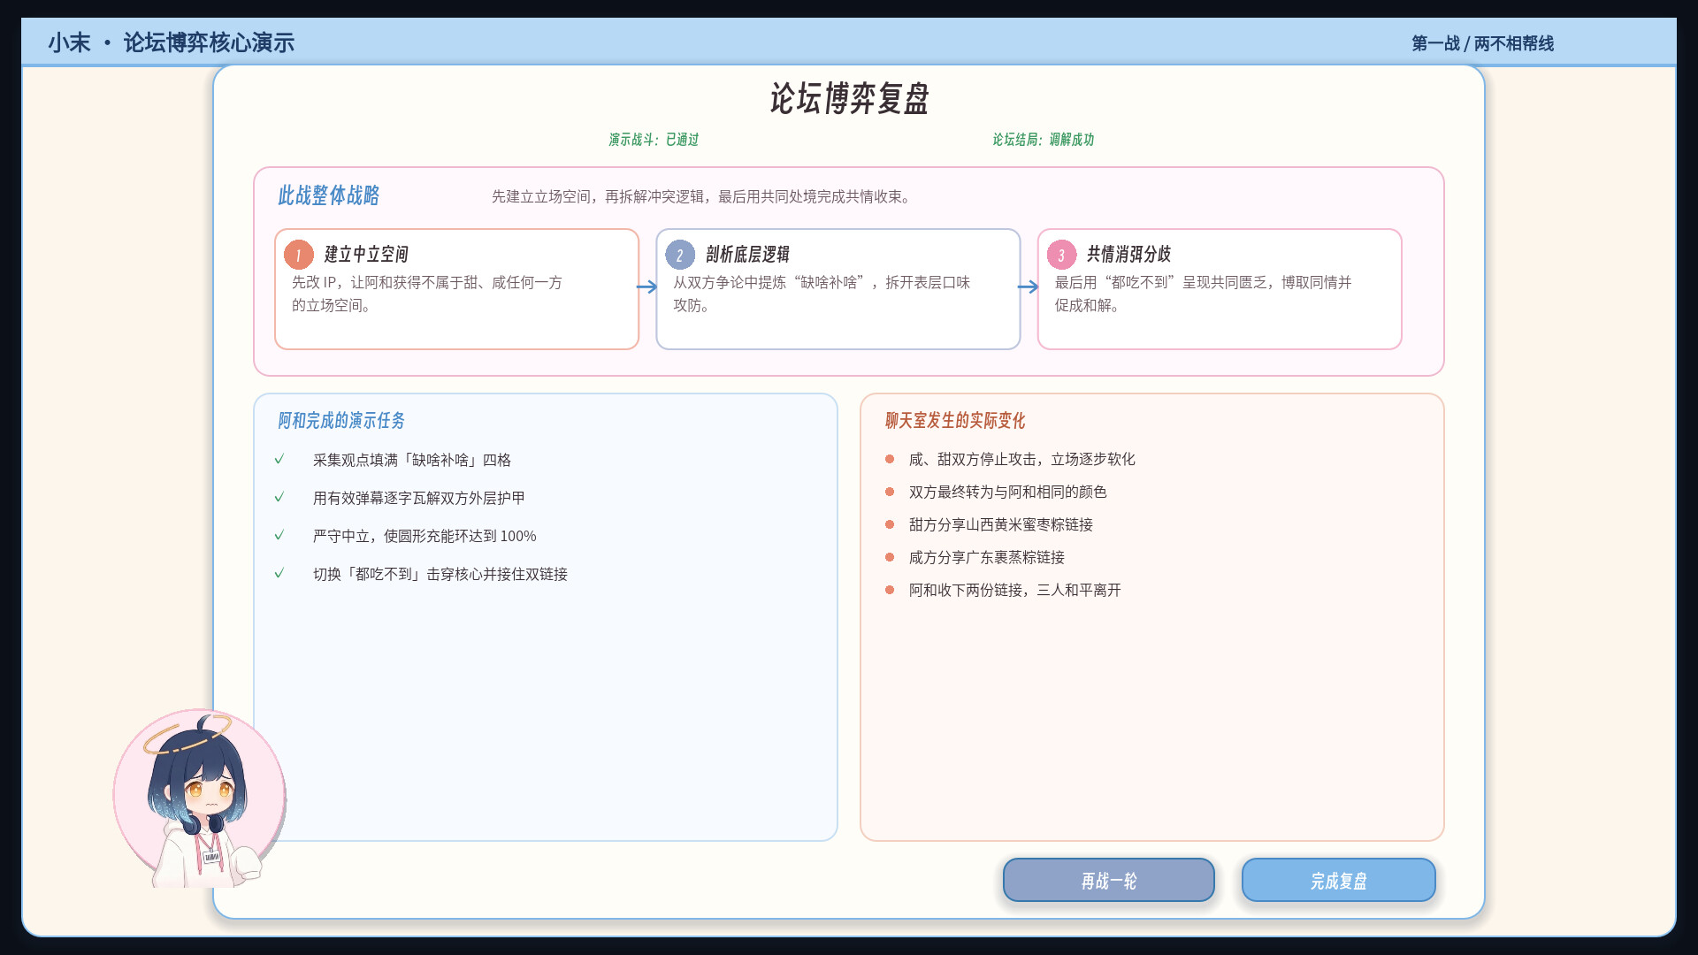Viewport: 1698px width, 955px height.
Task: Click arrow between step 1 and 2
Action: coord(646,286)
